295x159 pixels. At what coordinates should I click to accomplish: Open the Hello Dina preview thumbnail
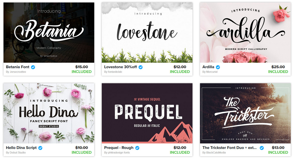point(49,113)
